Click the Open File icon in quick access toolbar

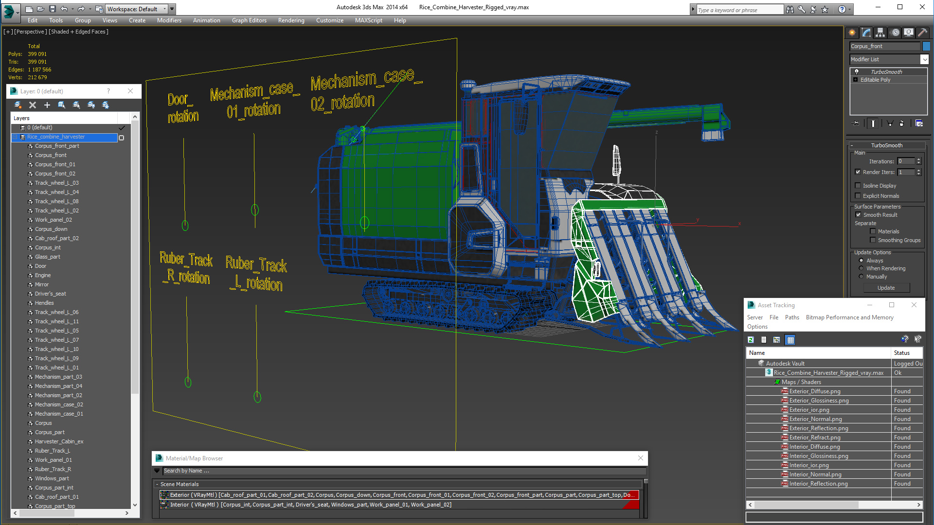click(x=41, y=9)
